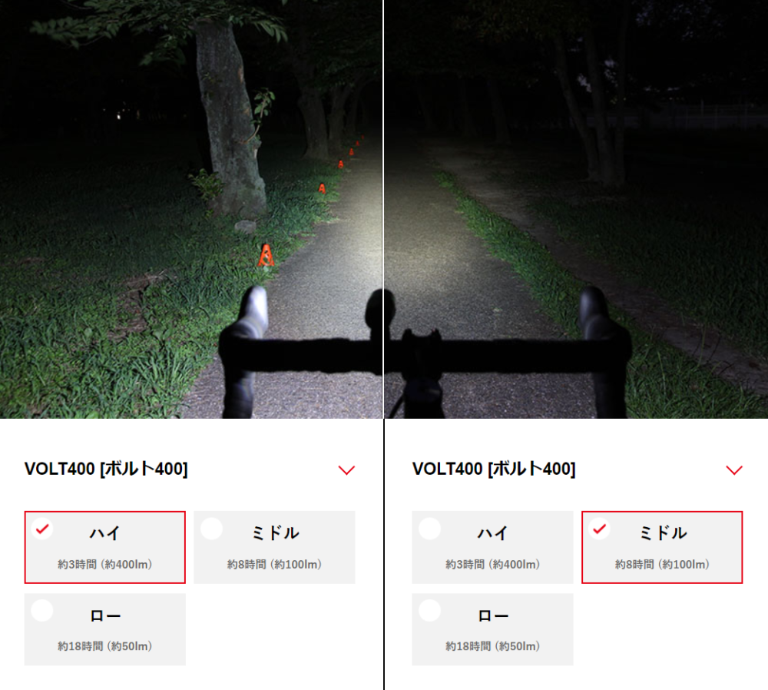Screen dimensions: 768x690
Task: Open the left VOLT400 [ボルト400] model dropdown
Action: pyautogui.click(x=190, y=469)
